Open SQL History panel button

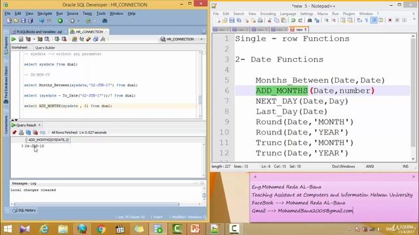click(x=24, y=210)
